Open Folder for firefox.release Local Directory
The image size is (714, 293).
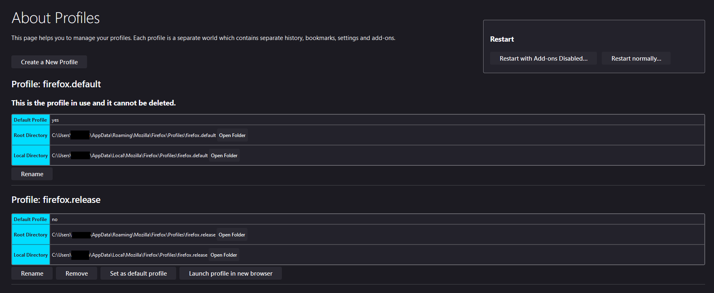[224, 255]
